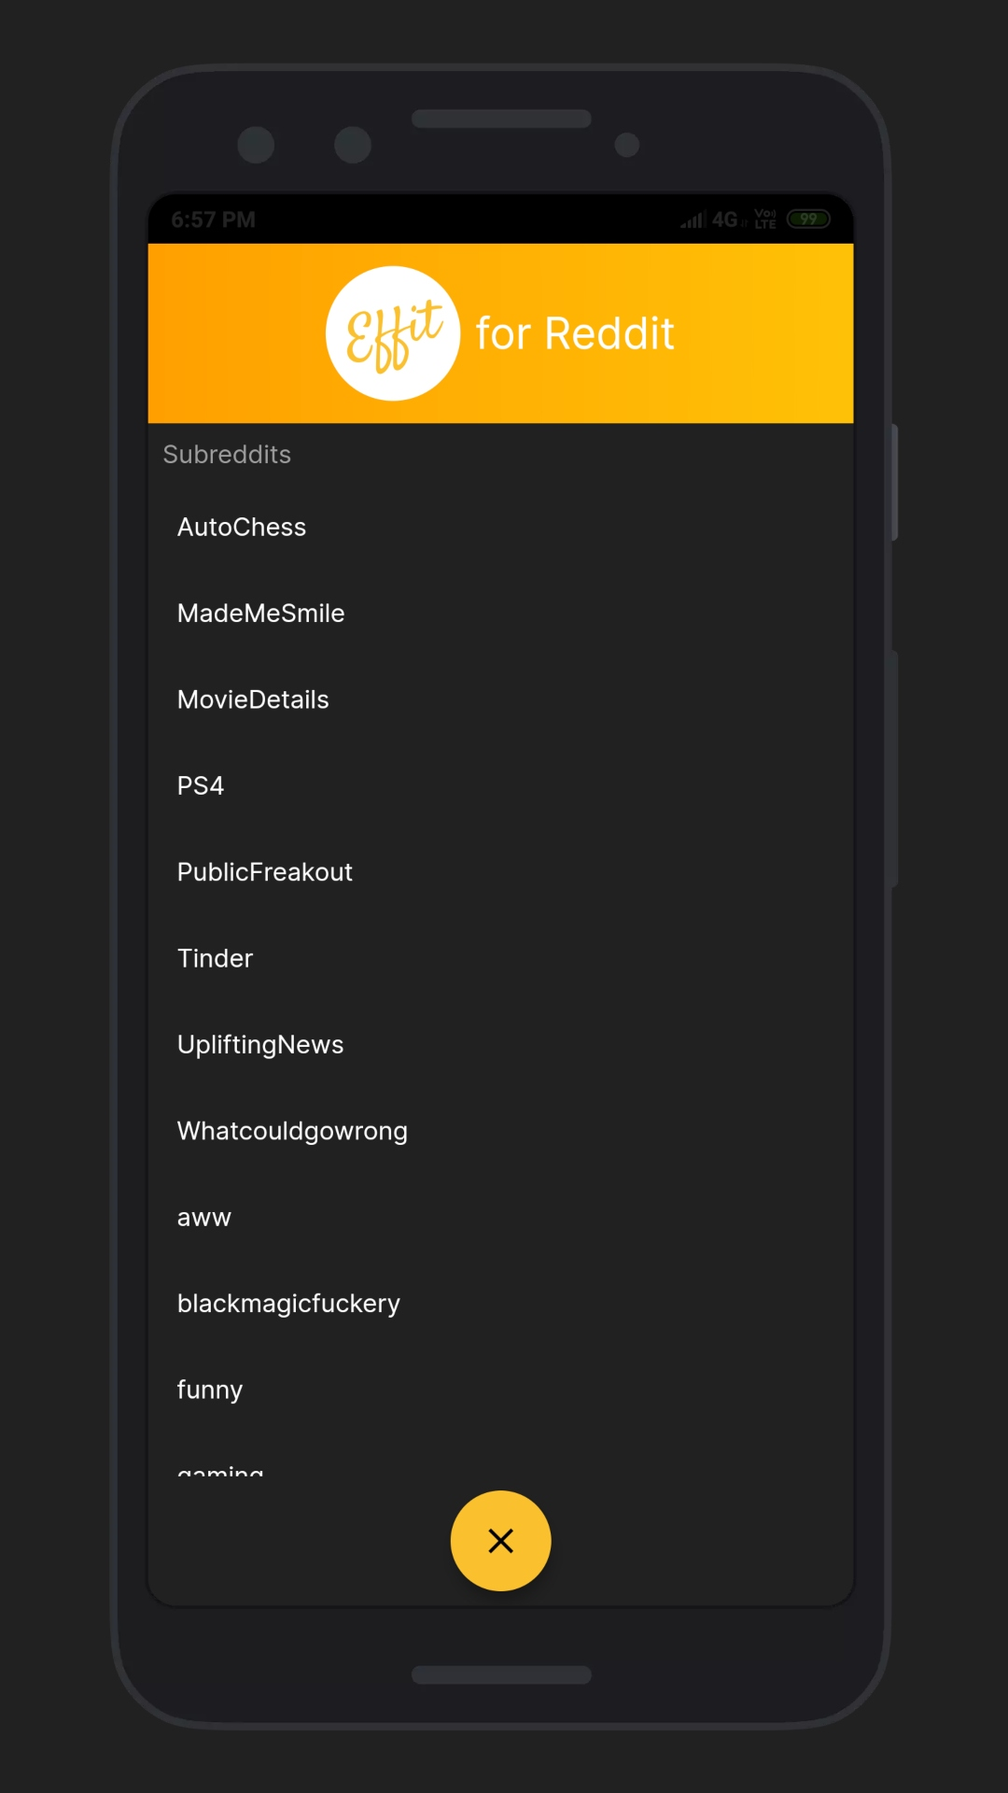1008x1793 pixels.
Task: Close the subreddit drawer with the yellow X button
Action: [x=500, y=1540]
